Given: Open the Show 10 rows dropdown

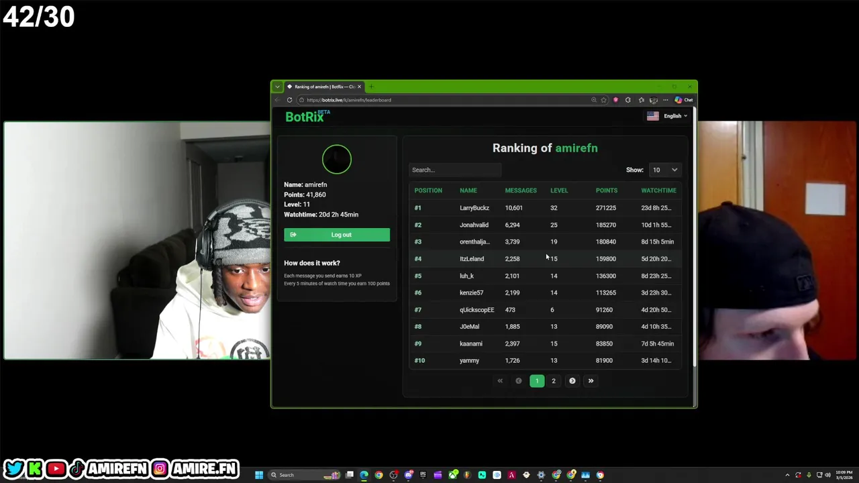Looking at the screenshot, I should tap(665, 170).
